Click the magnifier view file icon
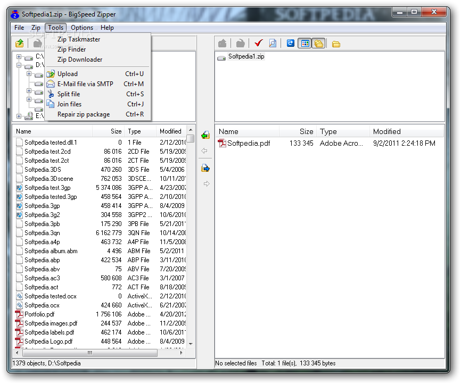Viewport: 461px width, 384px height. pos(273,44)
